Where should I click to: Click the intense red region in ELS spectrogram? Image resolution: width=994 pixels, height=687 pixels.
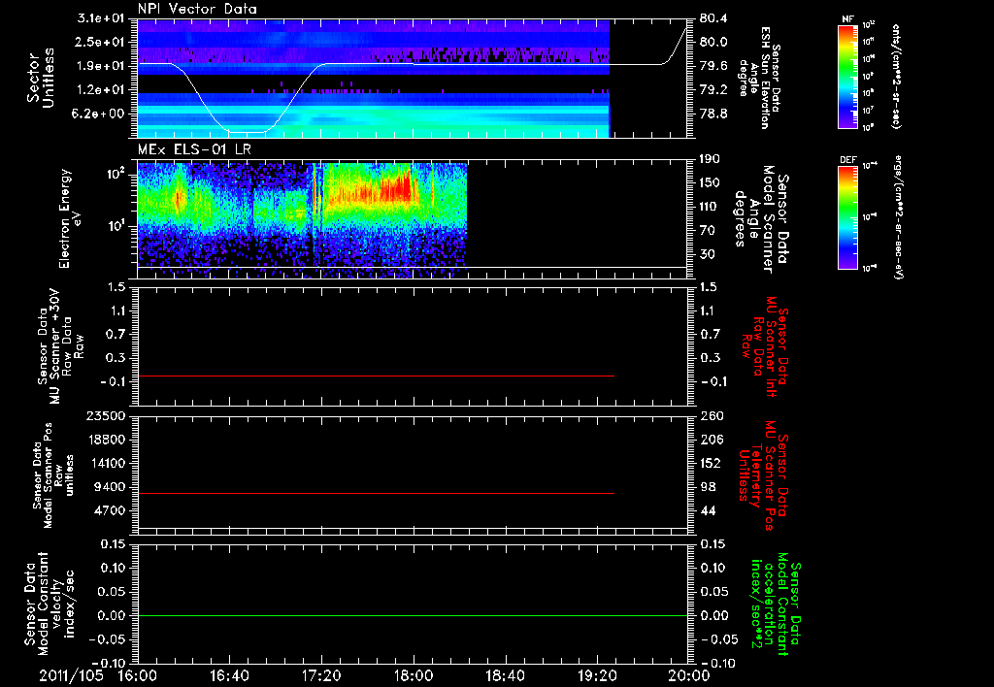[x=396, y=189]
